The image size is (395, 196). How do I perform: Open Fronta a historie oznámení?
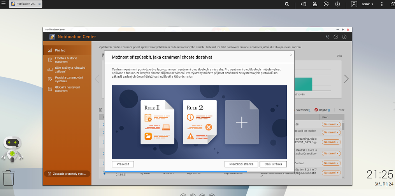[x=67, y=60]
